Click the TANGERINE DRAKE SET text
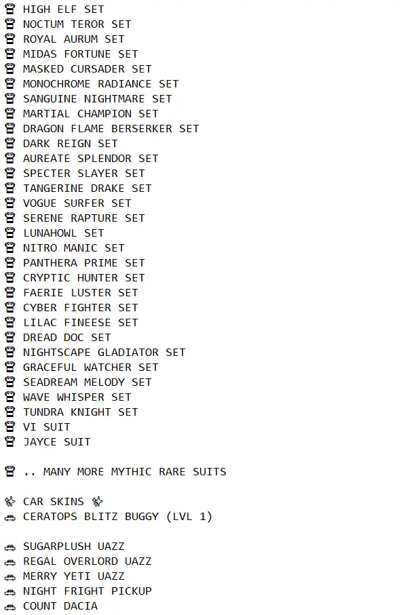Screen dimensions: 407x615 (x=87, y=189)
